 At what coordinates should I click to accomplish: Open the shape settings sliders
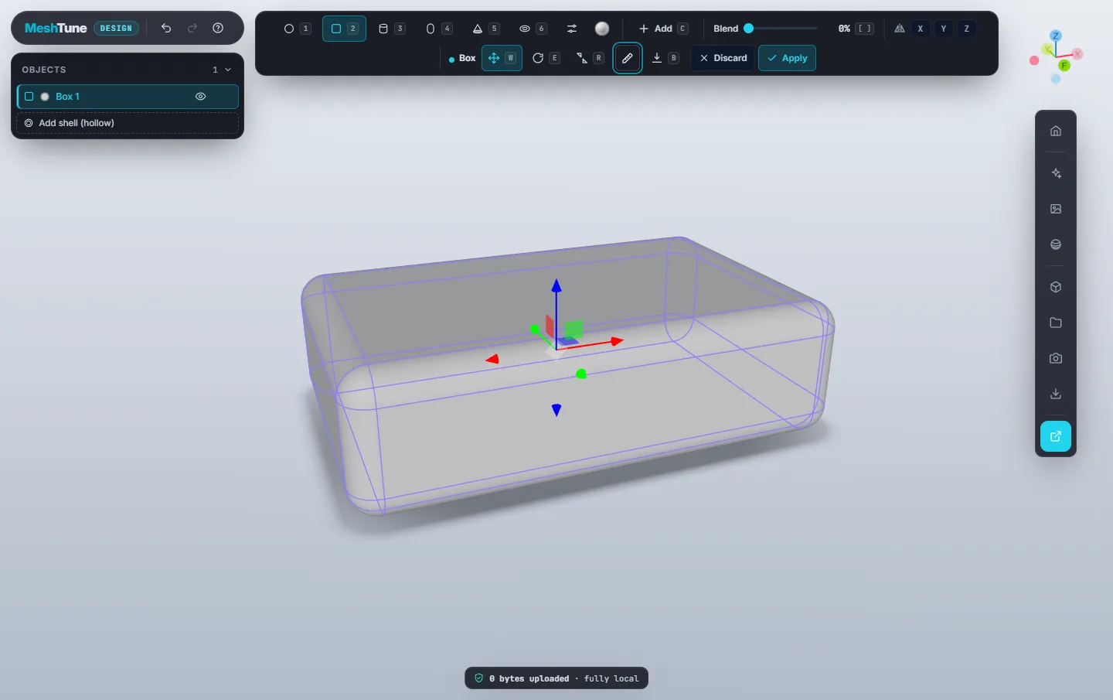point(572,29)
